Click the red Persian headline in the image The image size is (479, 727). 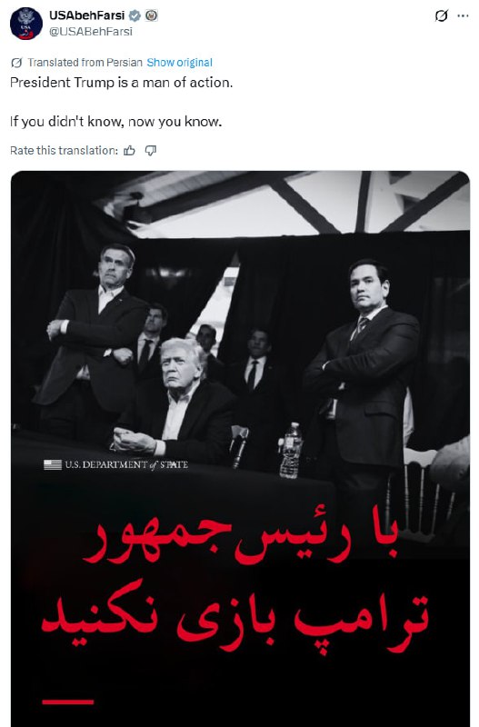click(x=235, y=586)
